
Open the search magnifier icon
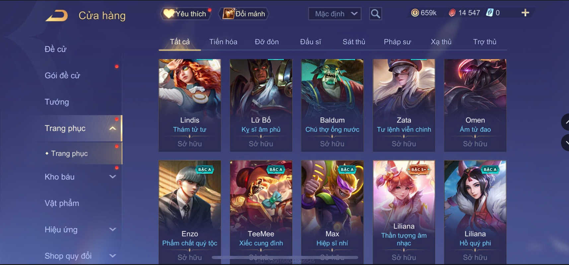click(375, 14)
